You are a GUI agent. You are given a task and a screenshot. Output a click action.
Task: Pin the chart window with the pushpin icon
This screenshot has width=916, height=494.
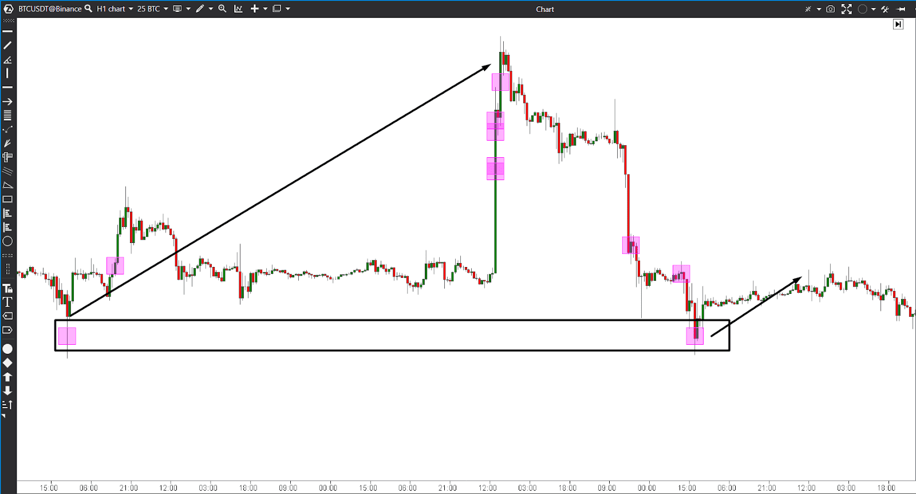pos(901,9)
